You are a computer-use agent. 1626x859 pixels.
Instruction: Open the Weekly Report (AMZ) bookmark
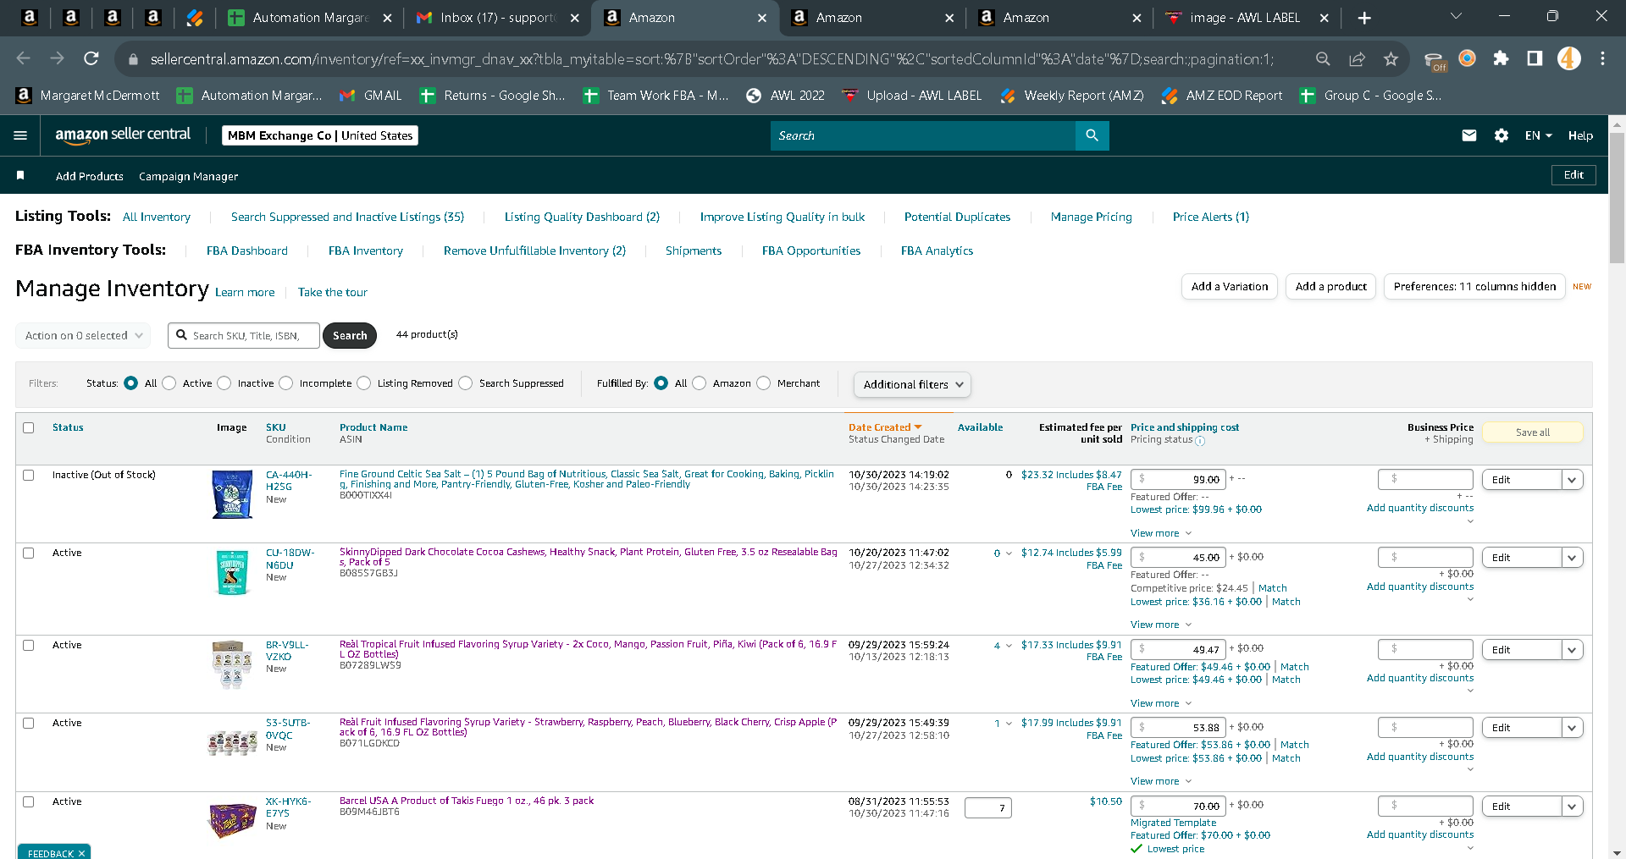(1072, 96)
